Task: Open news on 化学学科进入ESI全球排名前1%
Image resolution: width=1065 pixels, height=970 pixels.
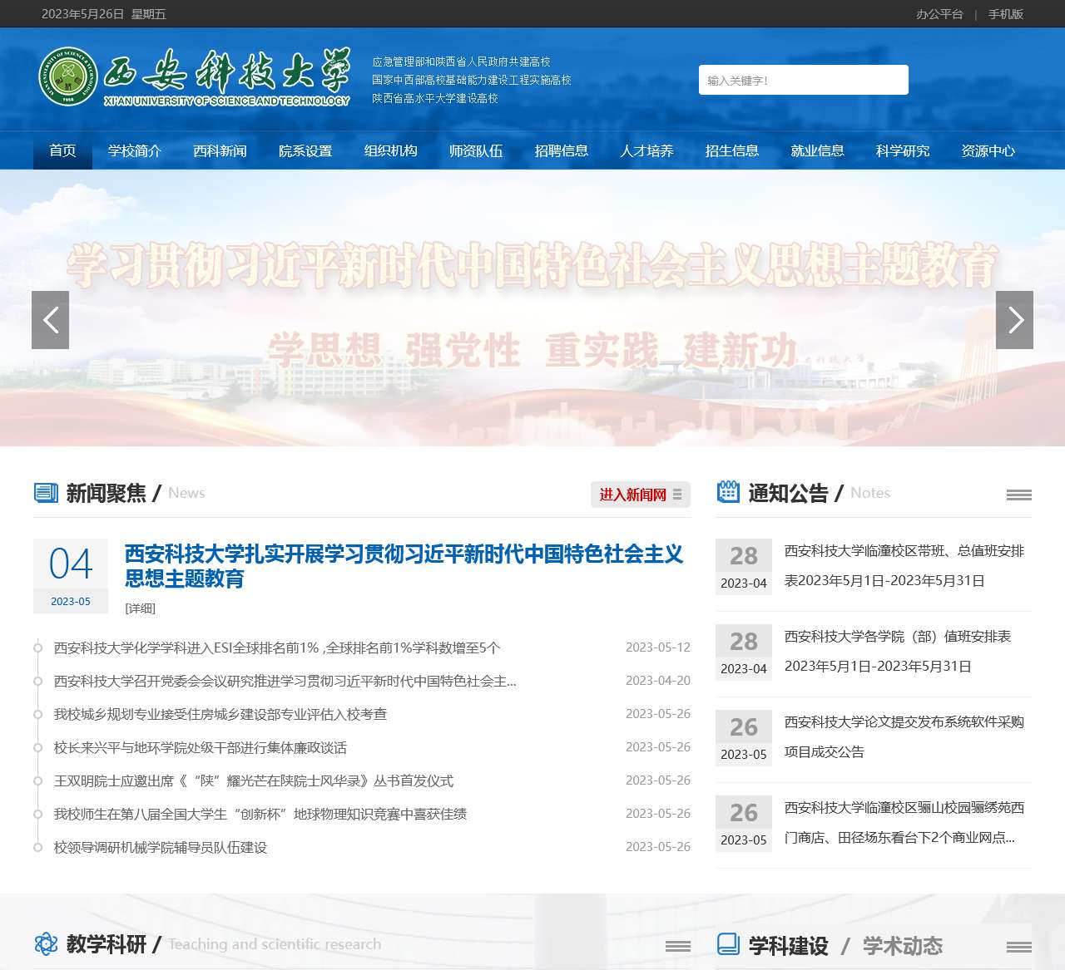Action: point(277,647)
